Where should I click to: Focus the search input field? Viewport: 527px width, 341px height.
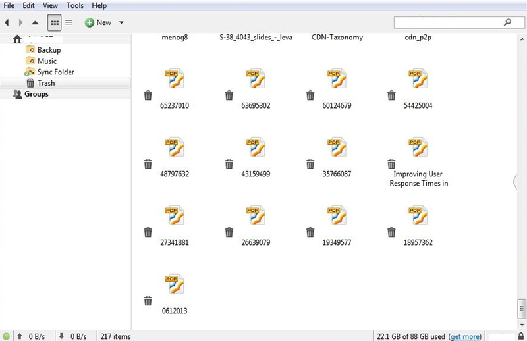click(x=459, y=22)
